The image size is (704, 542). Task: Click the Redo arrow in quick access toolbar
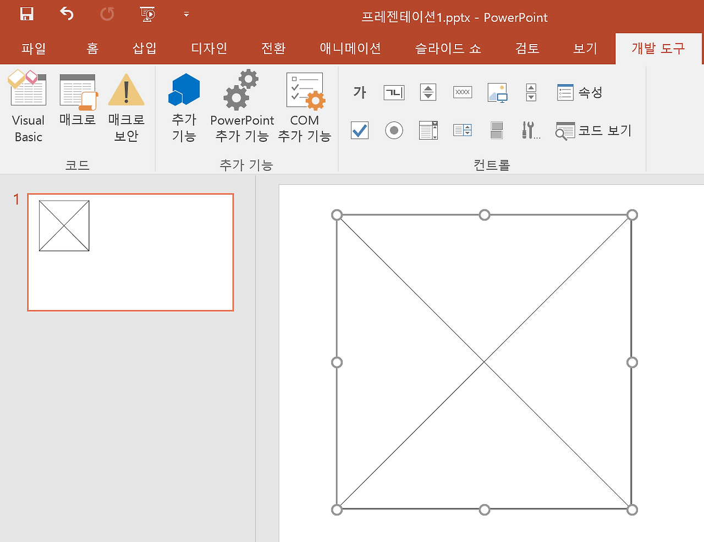pyautogui.click(x=107, y=14)
